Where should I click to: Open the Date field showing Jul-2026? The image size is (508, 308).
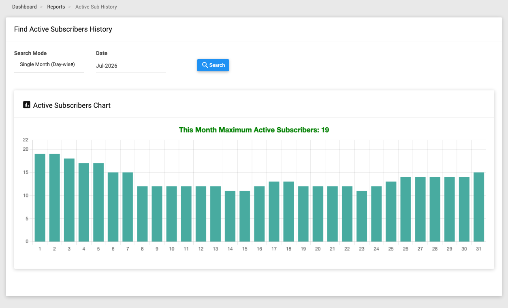coord(131,66)
